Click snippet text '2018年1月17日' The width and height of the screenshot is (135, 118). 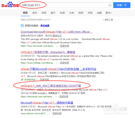coord(28,73)
